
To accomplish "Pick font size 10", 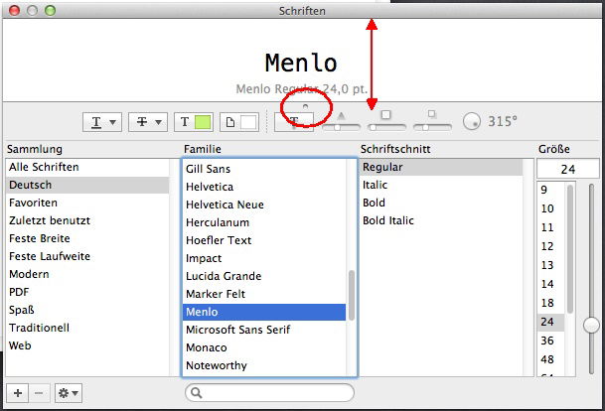I will pyautogui.click(x=551, y=208).
